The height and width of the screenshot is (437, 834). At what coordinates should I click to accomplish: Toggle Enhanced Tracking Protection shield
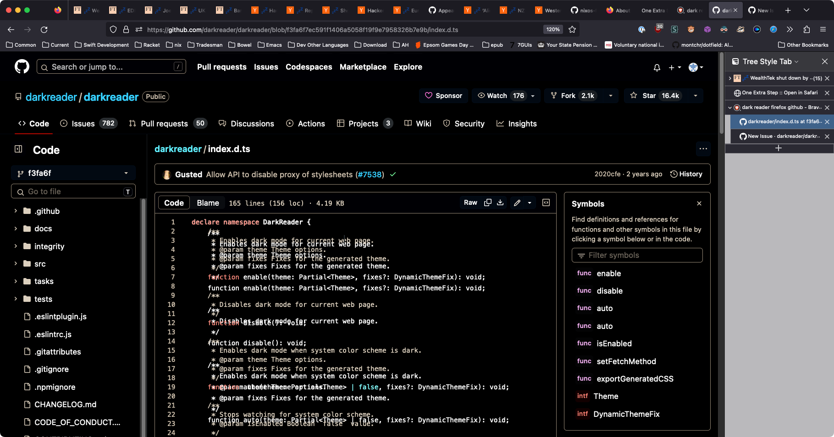[x=113, y=29]
